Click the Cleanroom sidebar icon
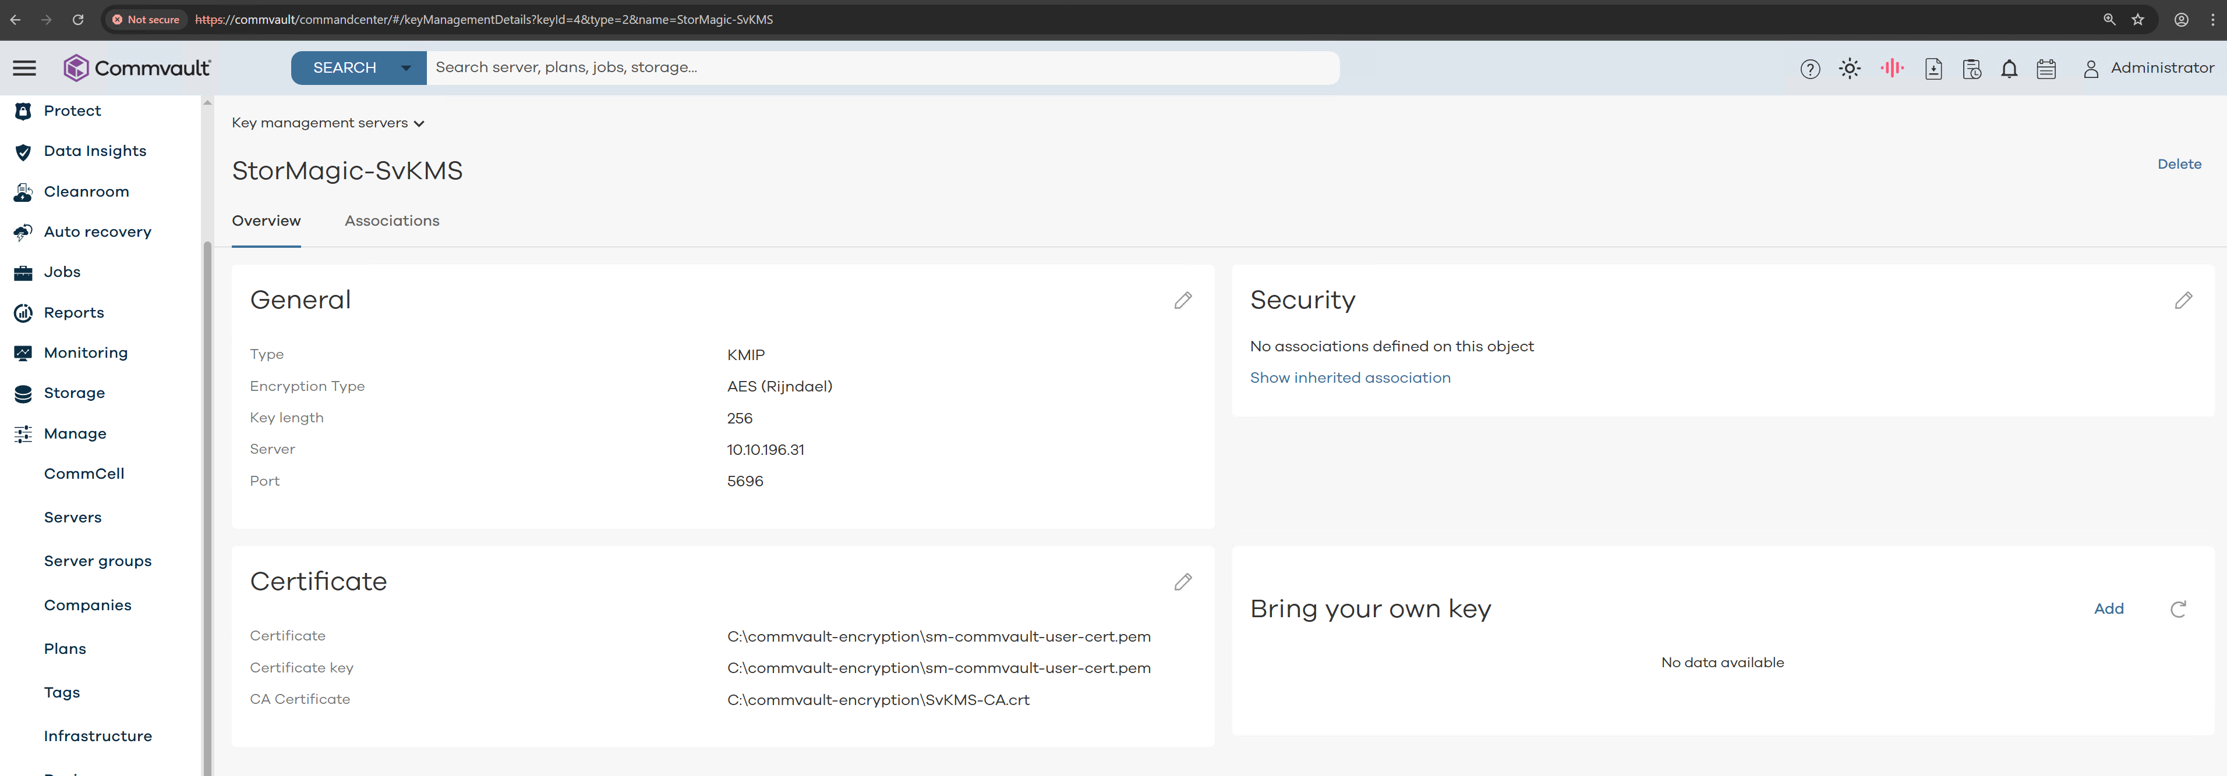The height and width of the screenshot is (776, 2227). click(x=23, y=191)
